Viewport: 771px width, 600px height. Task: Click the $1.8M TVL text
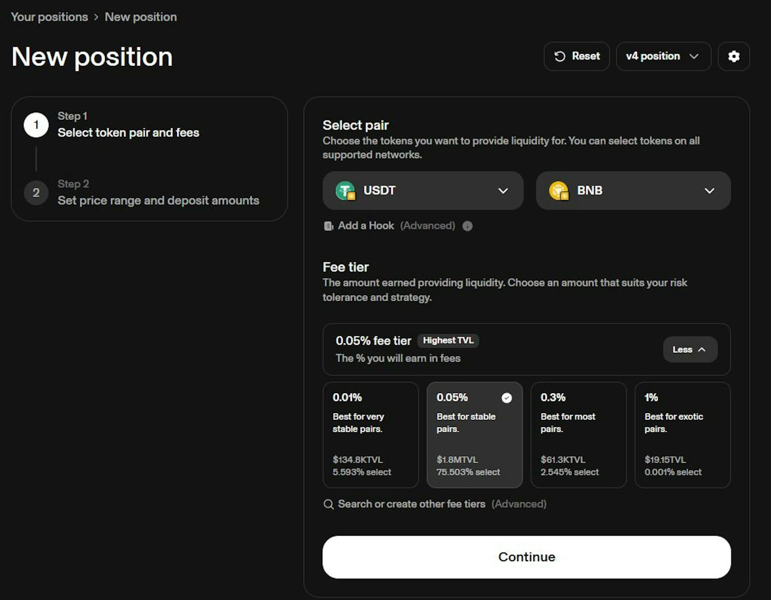click(x=457, y=460)
